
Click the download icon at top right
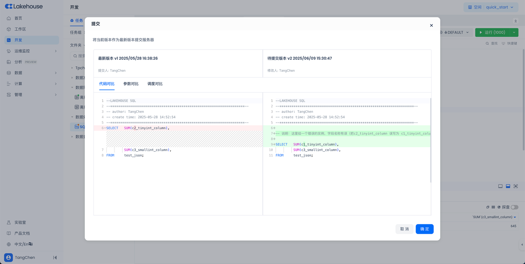coord(516,21)
